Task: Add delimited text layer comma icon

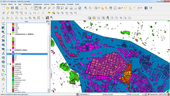Action: (x=3, y=70)
